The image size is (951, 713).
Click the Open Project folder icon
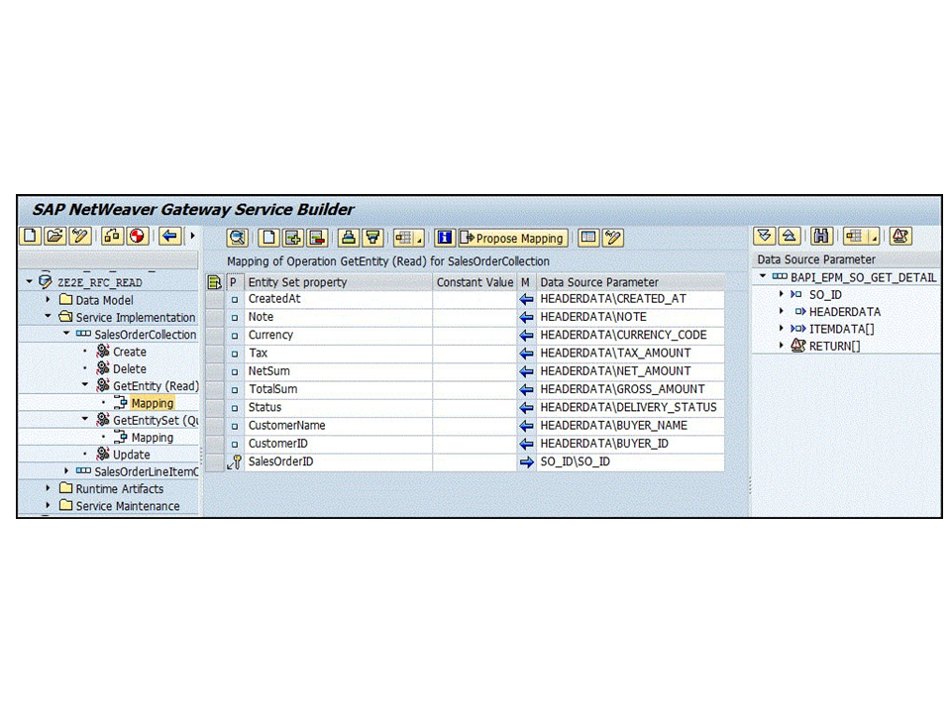54,237
